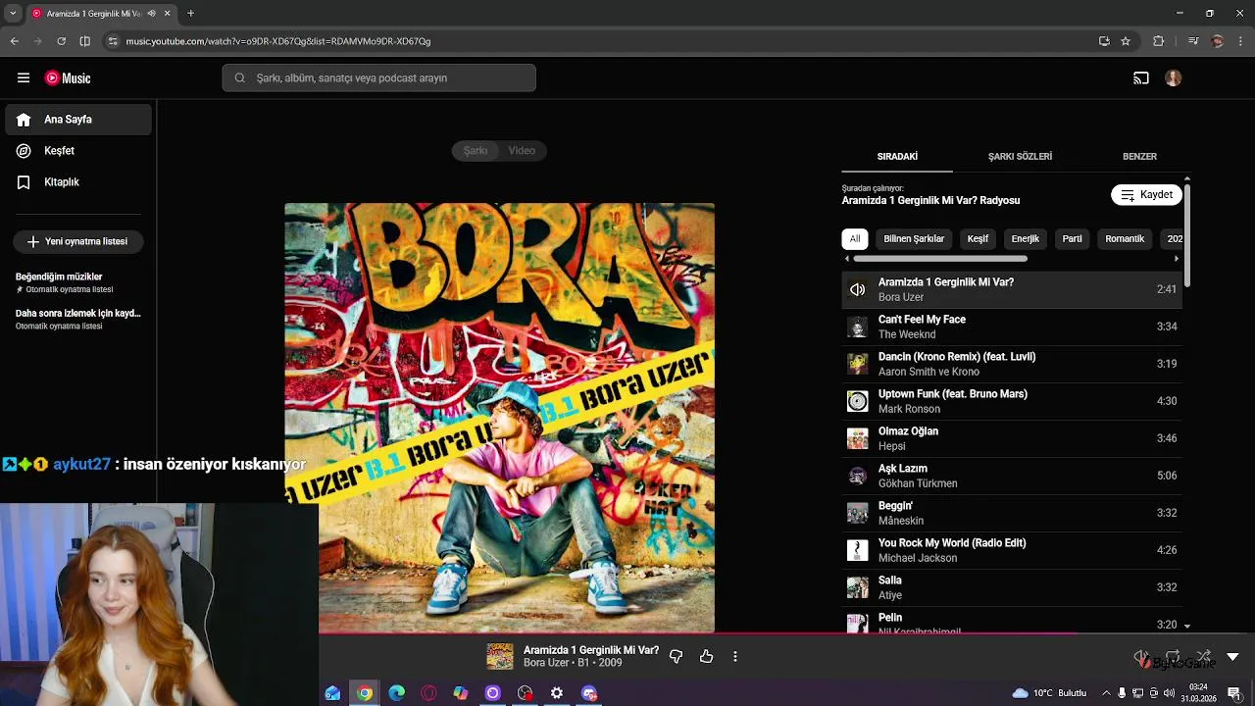
Task: Toggle repeat in player bar
Action: pos(1173,656)
